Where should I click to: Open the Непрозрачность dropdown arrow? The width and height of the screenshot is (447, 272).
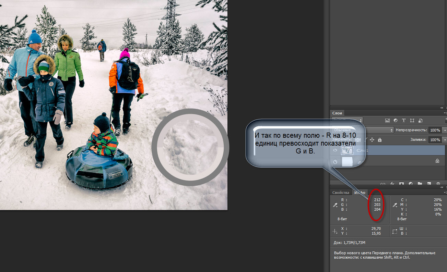tap(445, 130)
